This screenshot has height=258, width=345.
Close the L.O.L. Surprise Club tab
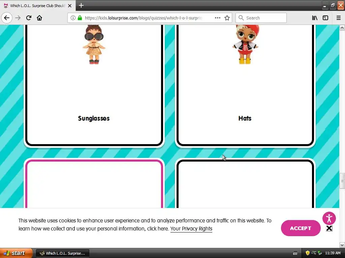pos(70,6)
